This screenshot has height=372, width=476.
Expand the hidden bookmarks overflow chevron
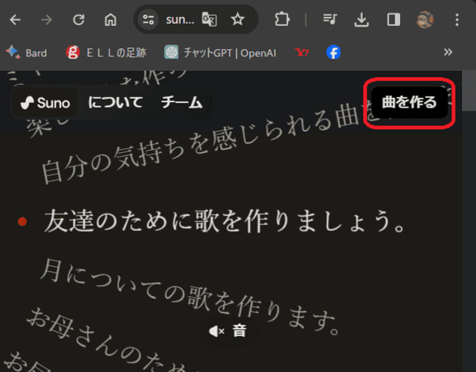(x=448, y=52)
